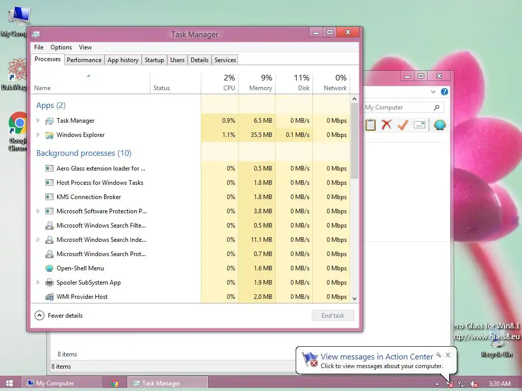Switch to the Performance tab
522x391 pixels.
[x=84, y=60]
